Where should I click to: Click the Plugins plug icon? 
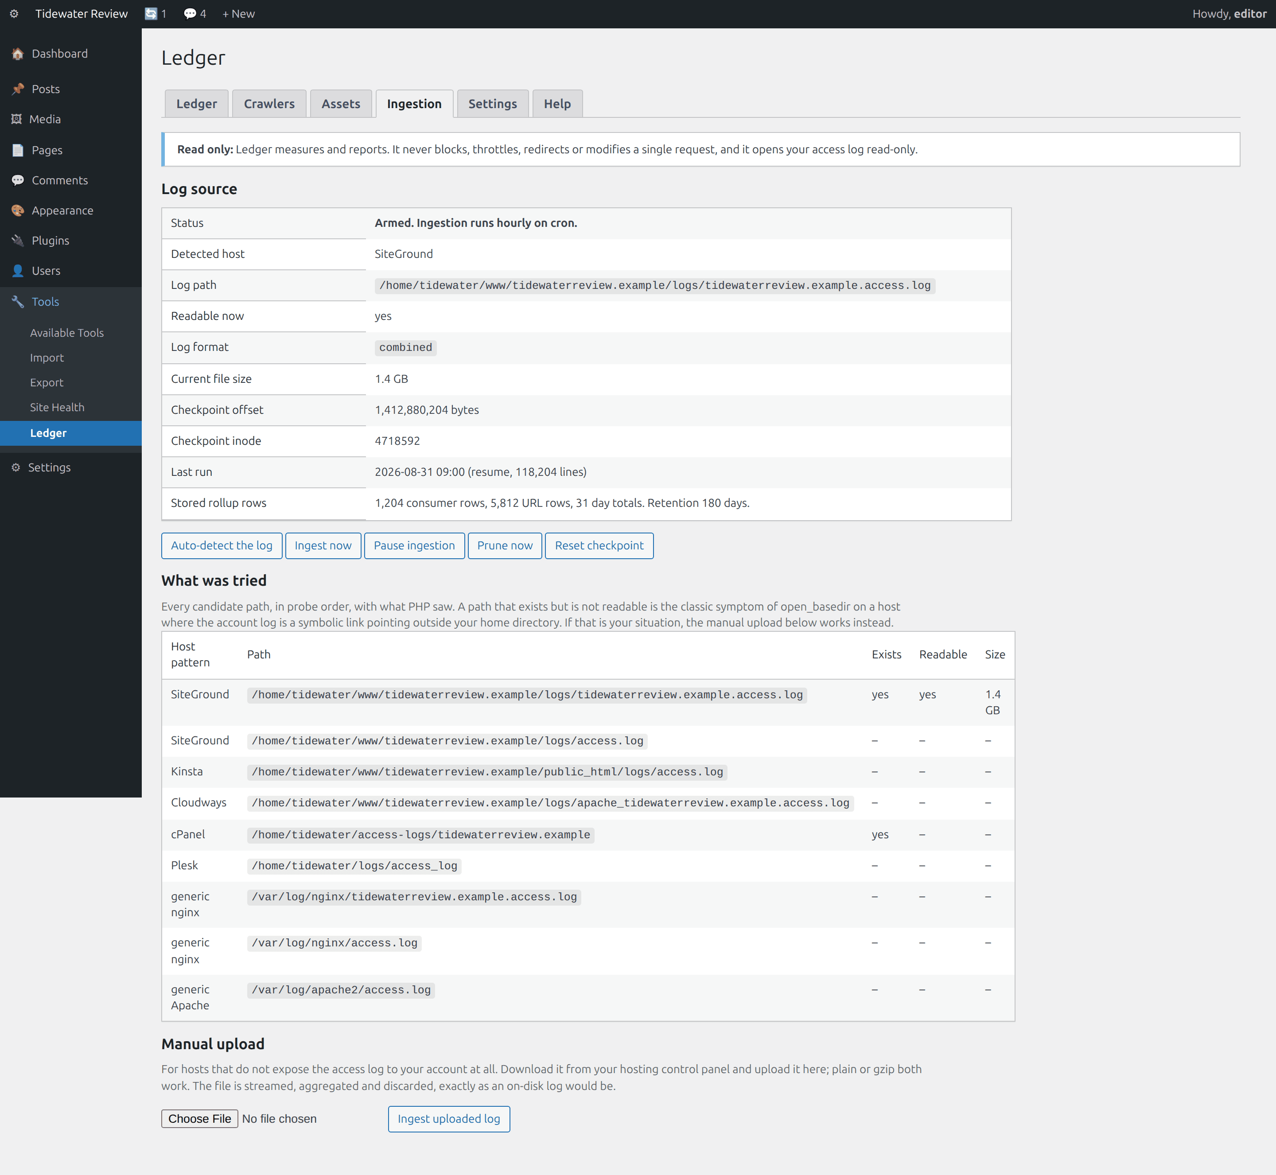click(x=18, y=240)
